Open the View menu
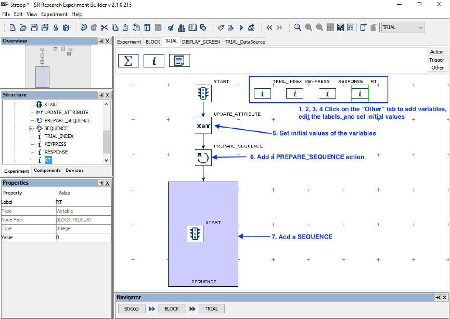 point(32,14)
